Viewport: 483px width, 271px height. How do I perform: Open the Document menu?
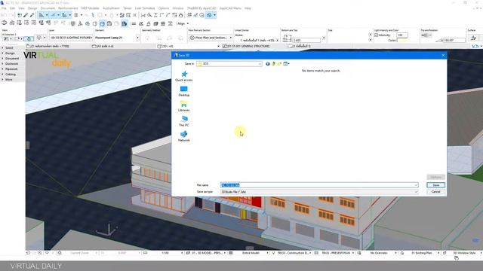tap(48, 8)
